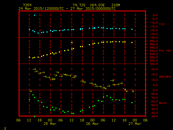The width and height of the screenshot is (173, 130).
Task: Click the latitude value 74.72S
Action: pos(79,5)
